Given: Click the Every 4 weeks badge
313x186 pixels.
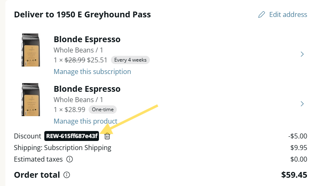Looking at the screenshot, I should click(130, 60).
